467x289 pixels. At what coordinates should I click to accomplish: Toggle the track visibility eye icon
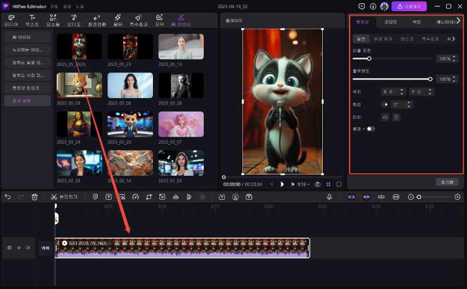coord(18,248)
